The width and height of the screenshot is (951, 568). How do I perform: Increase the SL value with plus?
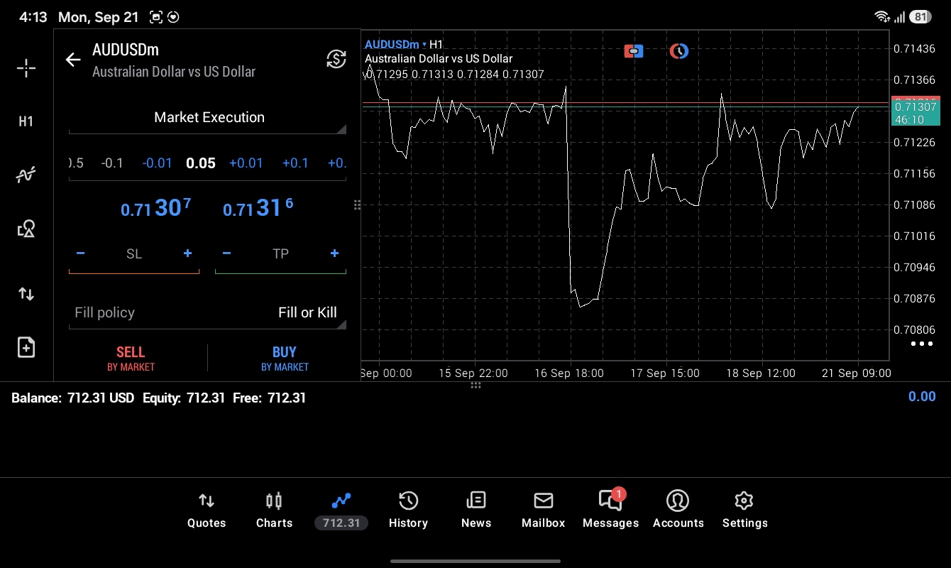(187, 253)
